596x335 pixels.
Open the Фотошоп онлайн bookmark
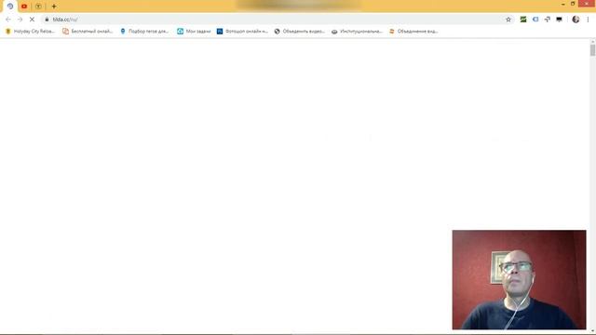pyautogui.click(x=242, y=31)
